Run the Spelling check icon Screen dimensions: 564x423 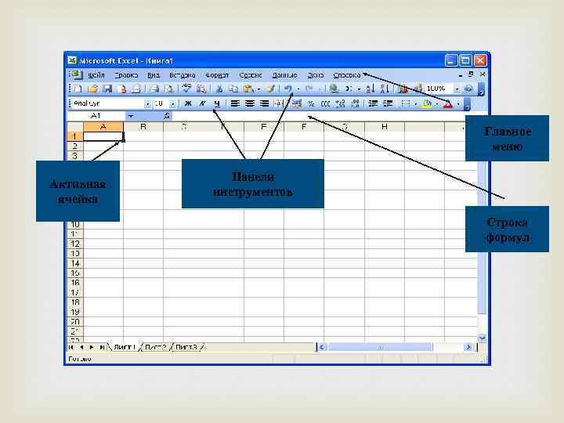coord(186,89)
